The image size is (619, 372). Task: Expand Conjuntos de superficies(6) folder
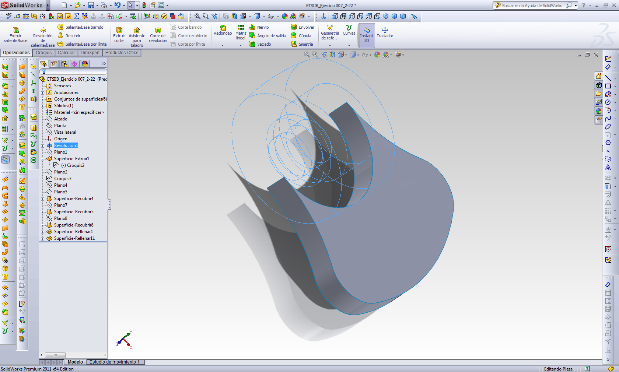[43, 99]
